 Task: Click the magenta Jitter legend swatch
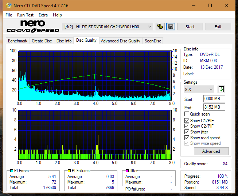[x=127, y=171]
